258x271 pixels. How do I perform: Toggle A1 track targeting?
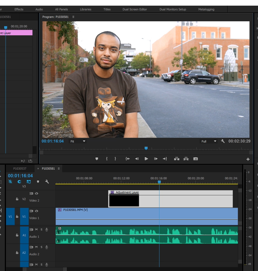pos(24,235)
